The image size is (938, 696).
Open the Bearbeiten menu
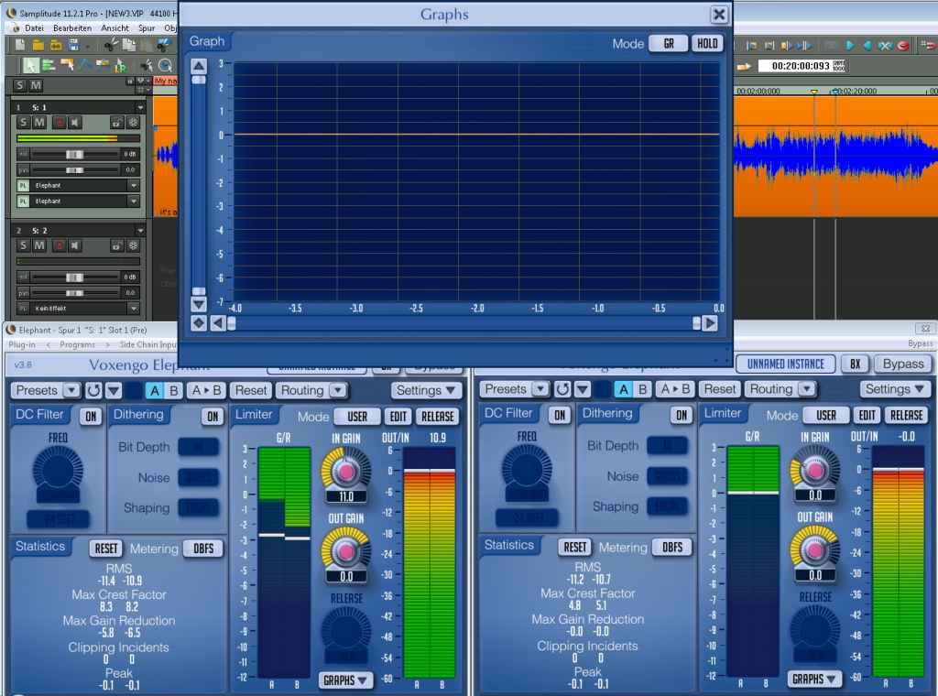pyautogui.click(x=72, y=28)
